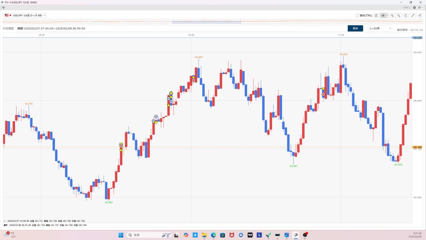Select the pencil drawing tool icon
Image resolution: width=426 pixels, height=240 pixels.
pyautogui.click(x=413, y=15)
